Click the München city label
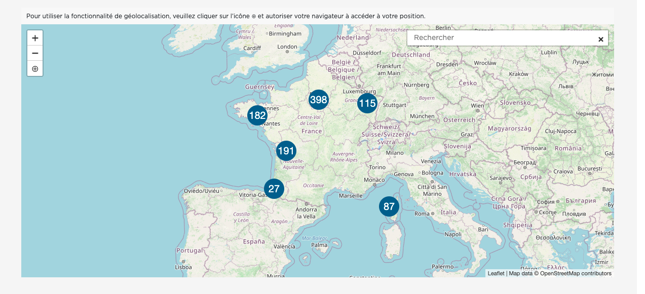This screenshot has height=294, width=645. point(422,116)
